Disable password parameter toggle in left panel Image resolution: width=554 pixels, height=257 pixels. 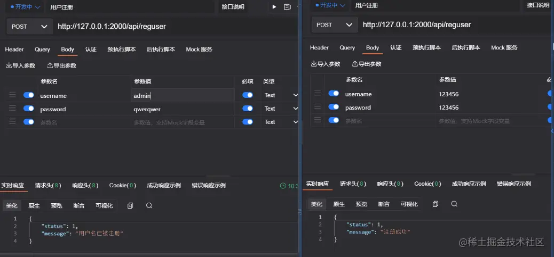(29, 109)
